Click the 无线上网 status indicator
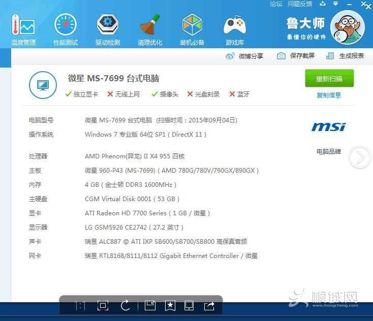This screenshot has height=321, width=373. [x=123, y=94]
